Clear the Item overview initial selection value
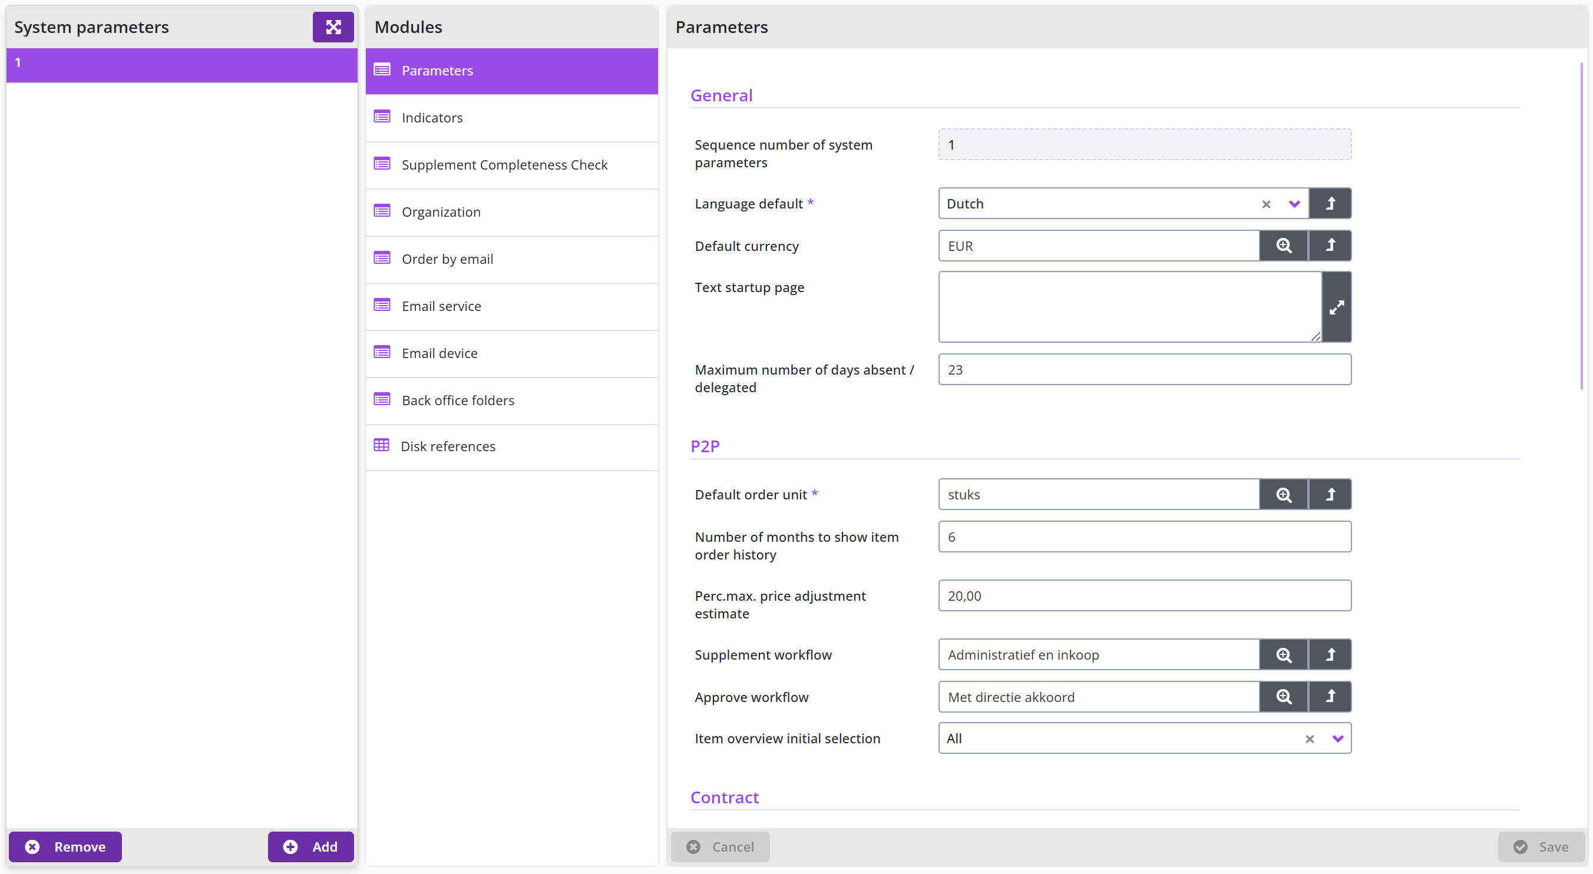This screenshot has height=874, width=1593. [1309, 739]
